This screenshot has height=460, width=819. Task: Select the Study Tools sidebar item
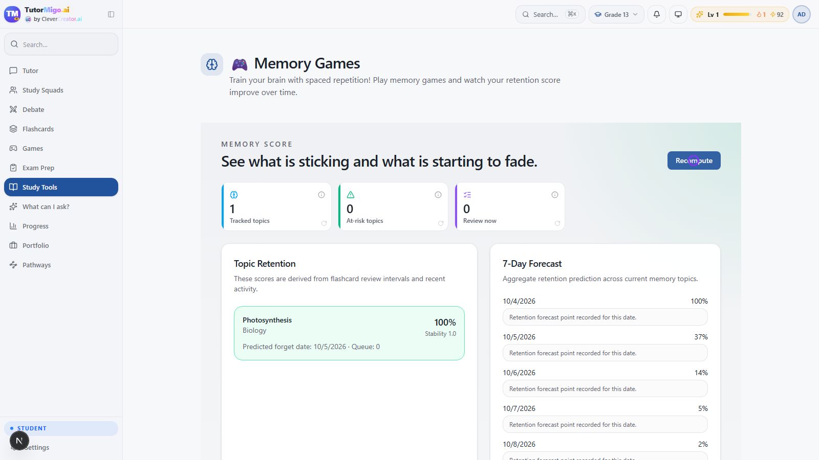61,187
